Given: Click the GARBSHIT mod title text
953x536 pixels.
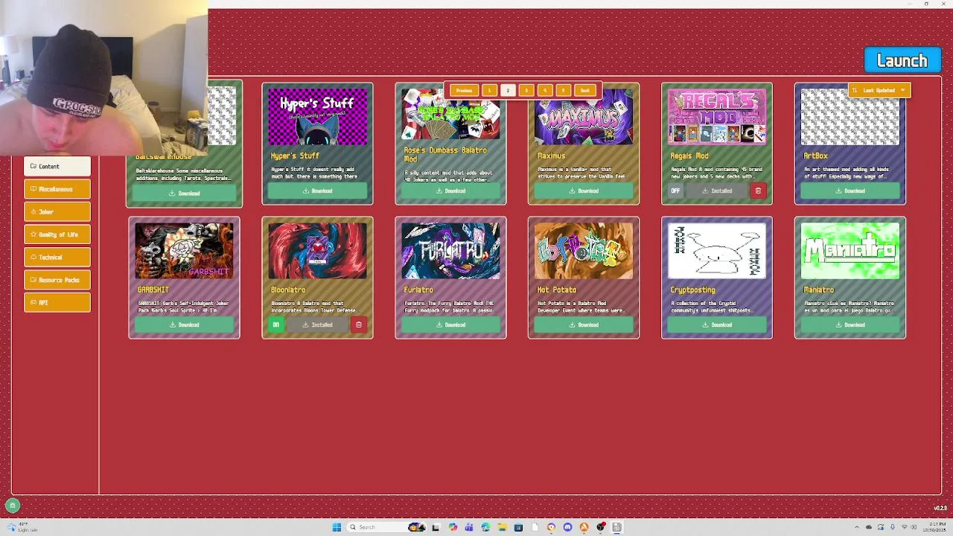Looking at the screenshot, I should point(153,290).
